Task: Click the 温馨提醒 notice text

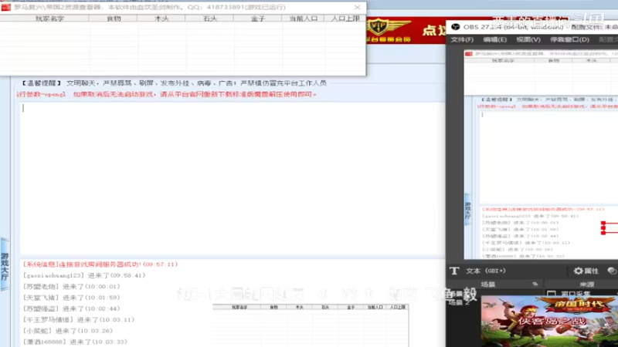Action: [173, 83]
